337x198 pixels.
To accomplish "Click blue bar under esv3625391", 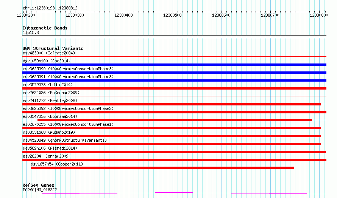I will coord(174,80).
